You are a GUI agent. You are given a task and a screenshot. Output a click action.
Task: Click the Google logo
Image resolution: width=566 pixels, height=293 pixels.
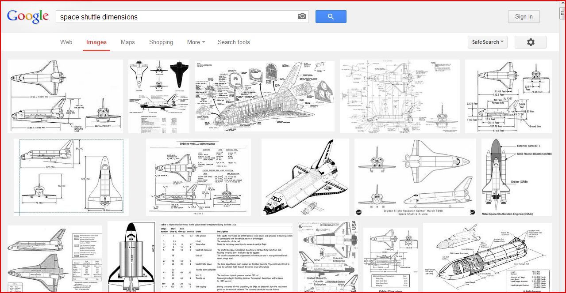point(27,16)
